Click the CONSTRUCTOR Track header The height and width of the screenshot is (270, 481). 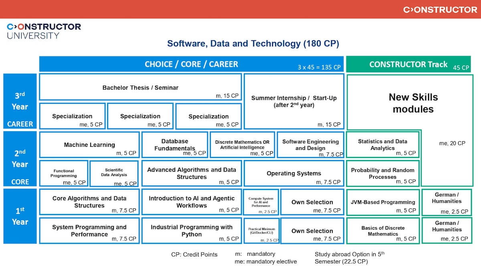[408, 64]
